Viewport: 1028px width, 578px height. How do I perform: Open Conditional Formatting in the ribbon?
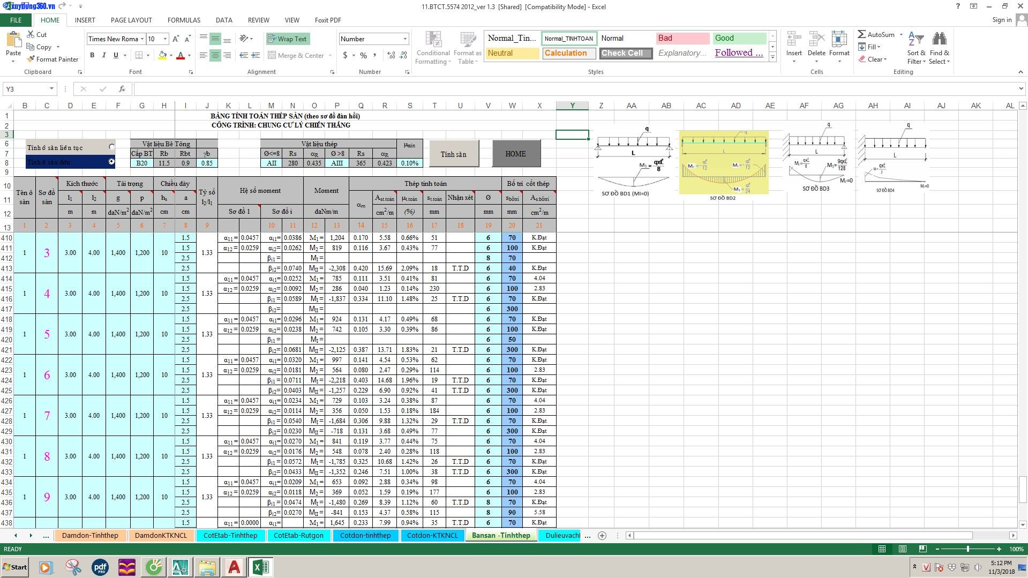(x=433, y=48)
